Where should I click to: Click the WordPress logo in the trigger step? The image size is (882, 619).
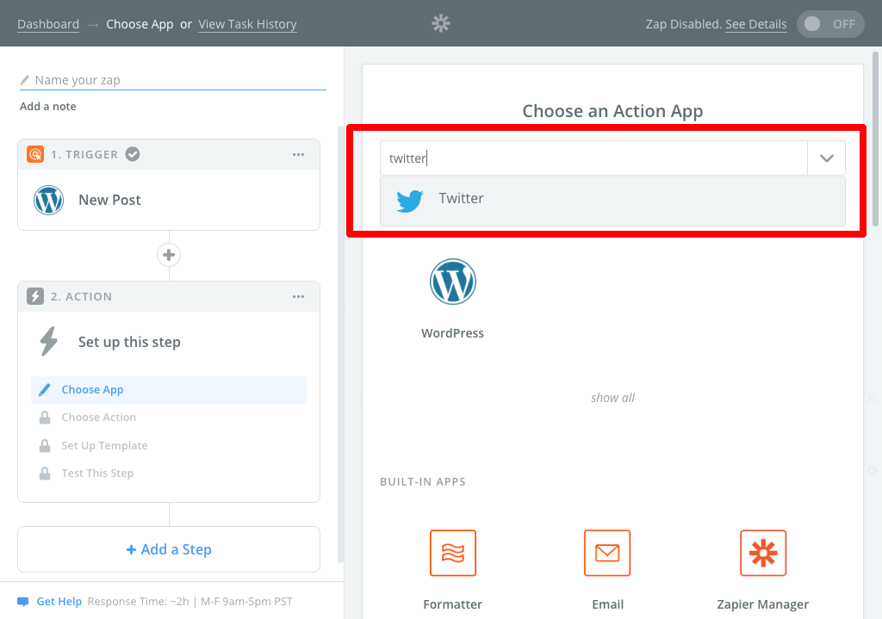48,200
